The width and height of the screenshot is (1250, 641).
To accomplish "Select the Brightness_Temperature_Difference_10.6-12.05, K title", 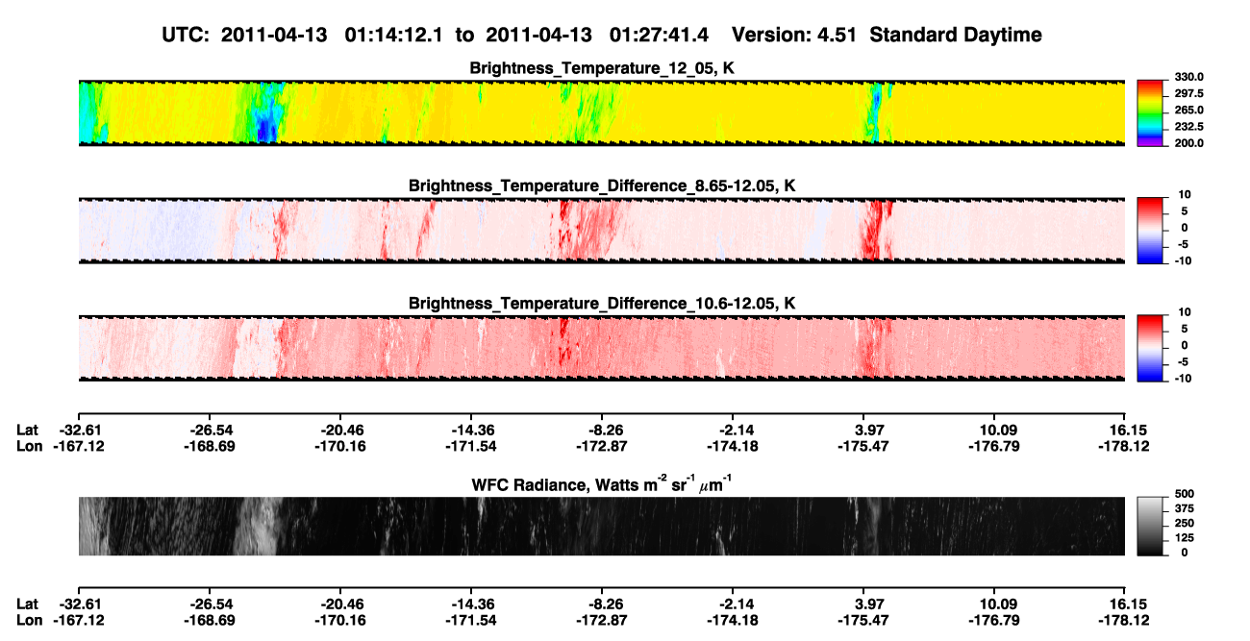I will click(x=602, y=303).
